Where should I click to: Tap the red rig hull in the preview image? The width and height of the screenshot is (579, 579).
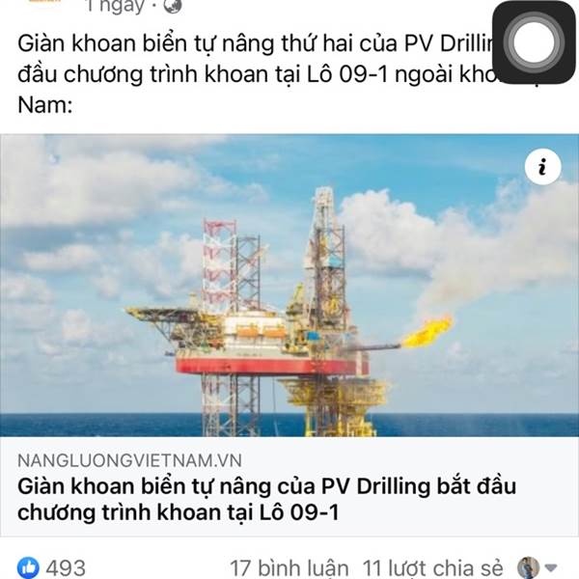click(272, 365)
